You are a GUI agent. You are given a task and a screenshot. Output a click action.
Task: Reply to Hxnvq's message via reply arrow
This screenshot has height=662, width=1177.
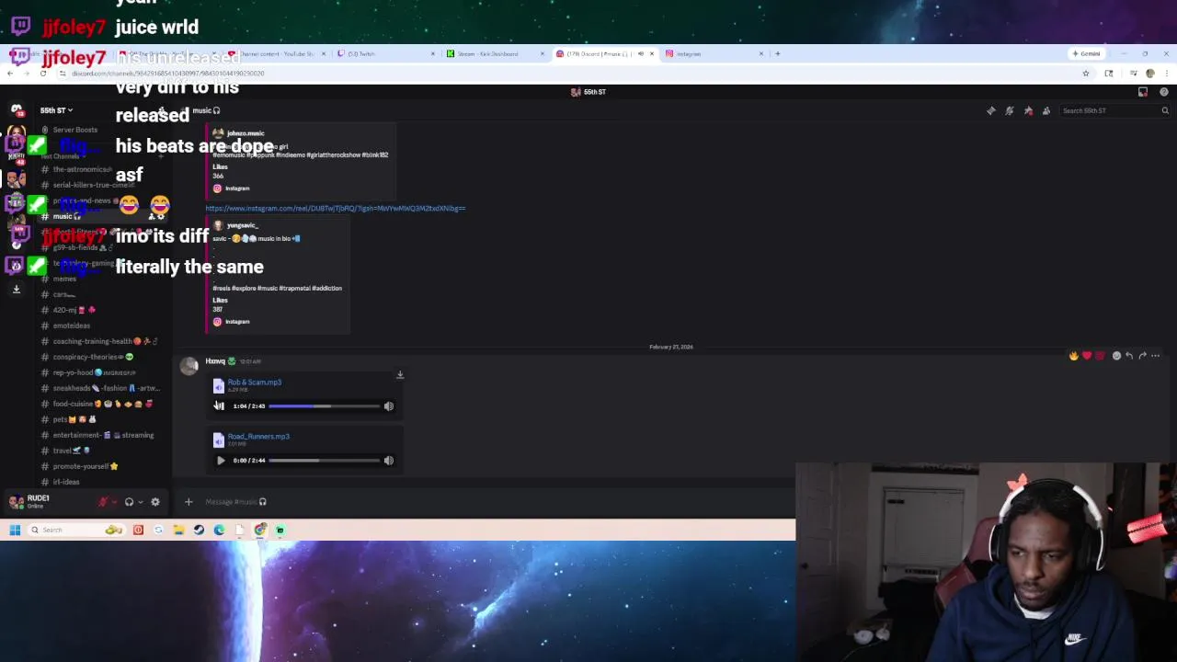click(1129, 356)
